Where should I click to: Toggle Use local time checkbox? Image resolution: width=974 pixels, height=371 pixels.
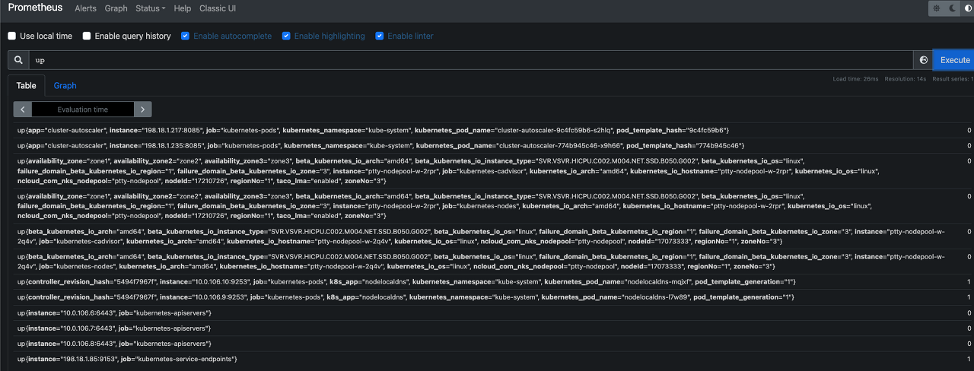pyautogui.click(x=12, y=36)
